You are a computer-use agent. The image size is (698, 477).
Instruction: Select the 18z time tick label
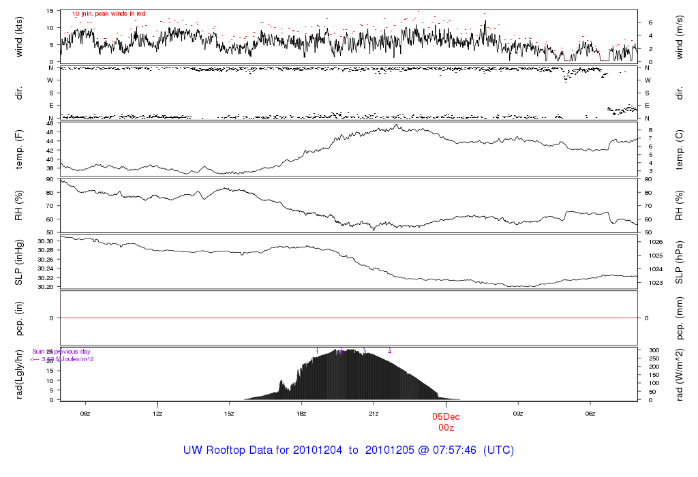302,412
